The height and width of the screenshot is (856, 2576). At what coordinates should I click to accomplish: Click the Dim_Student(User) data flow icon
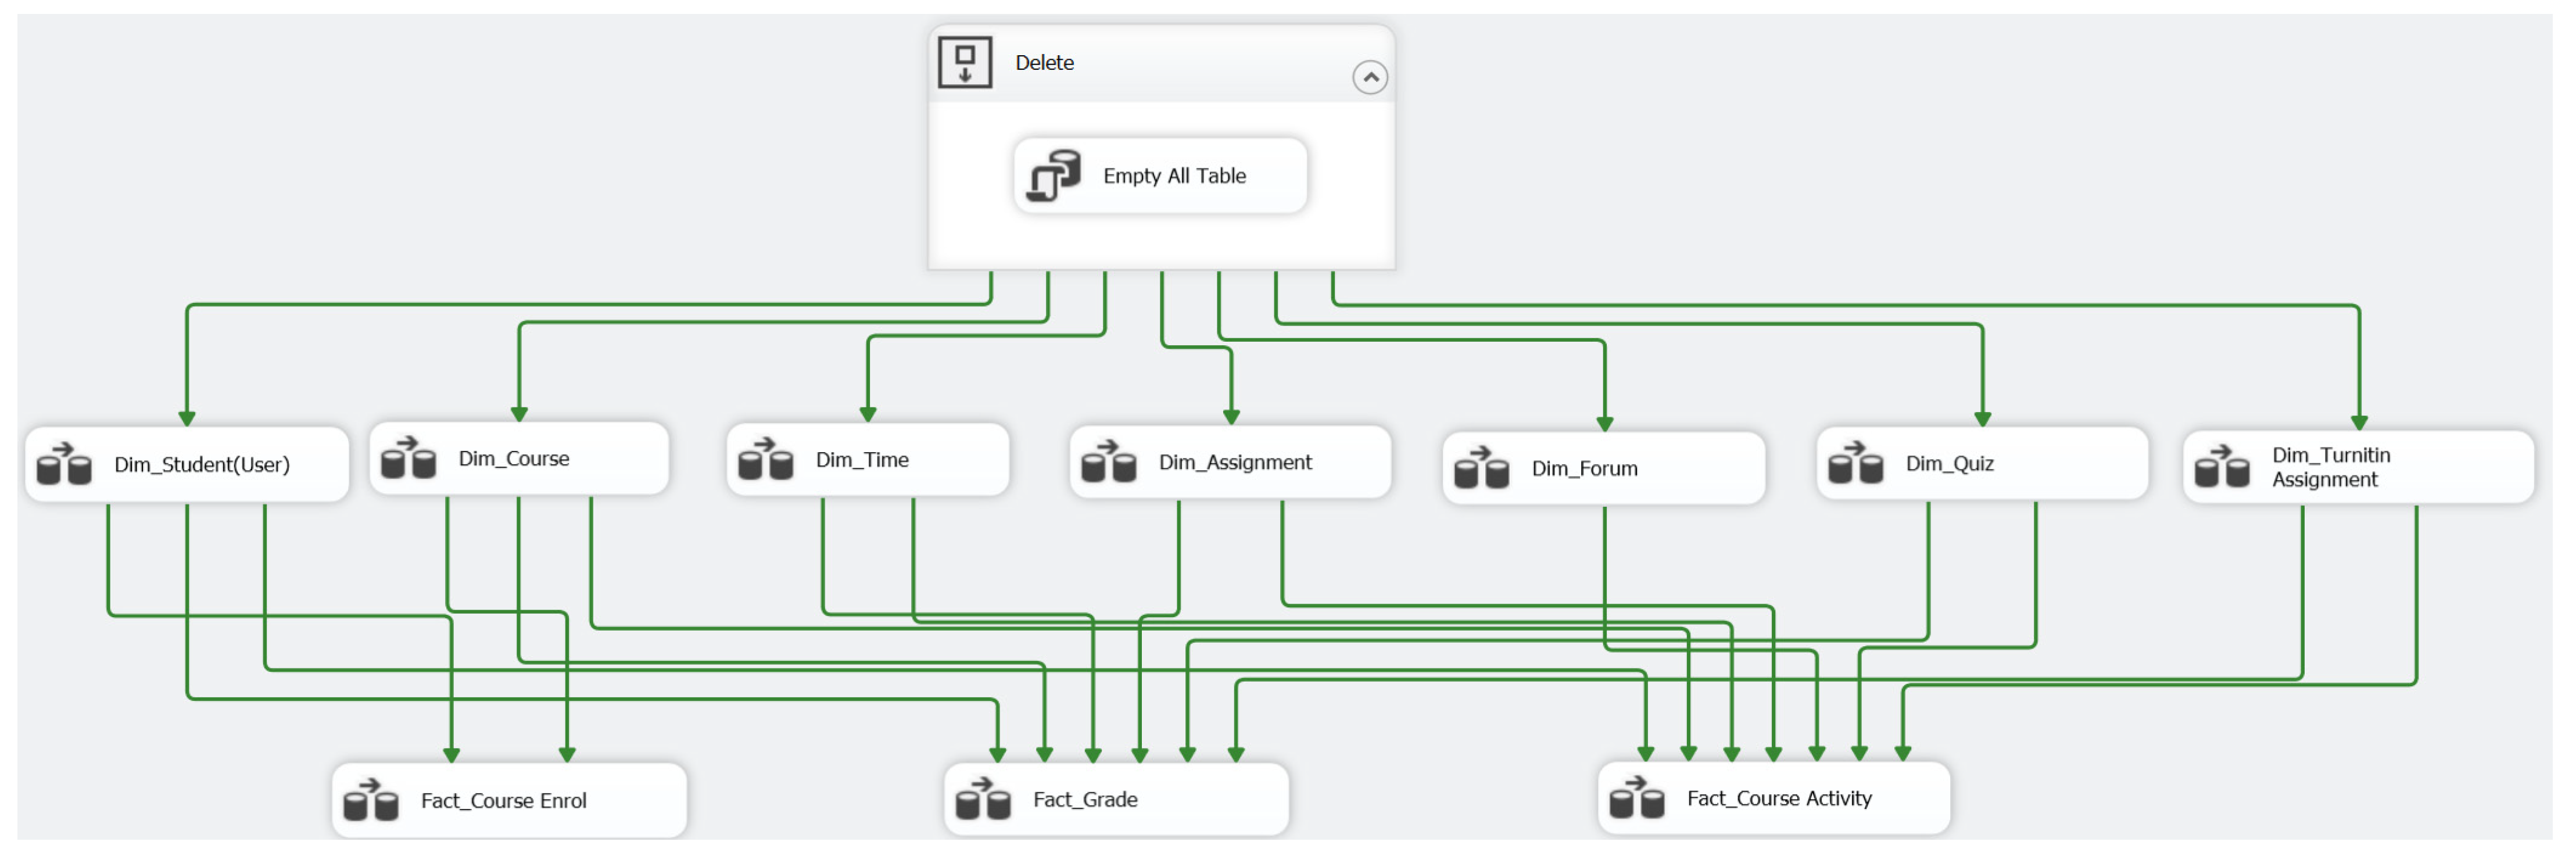64,465
